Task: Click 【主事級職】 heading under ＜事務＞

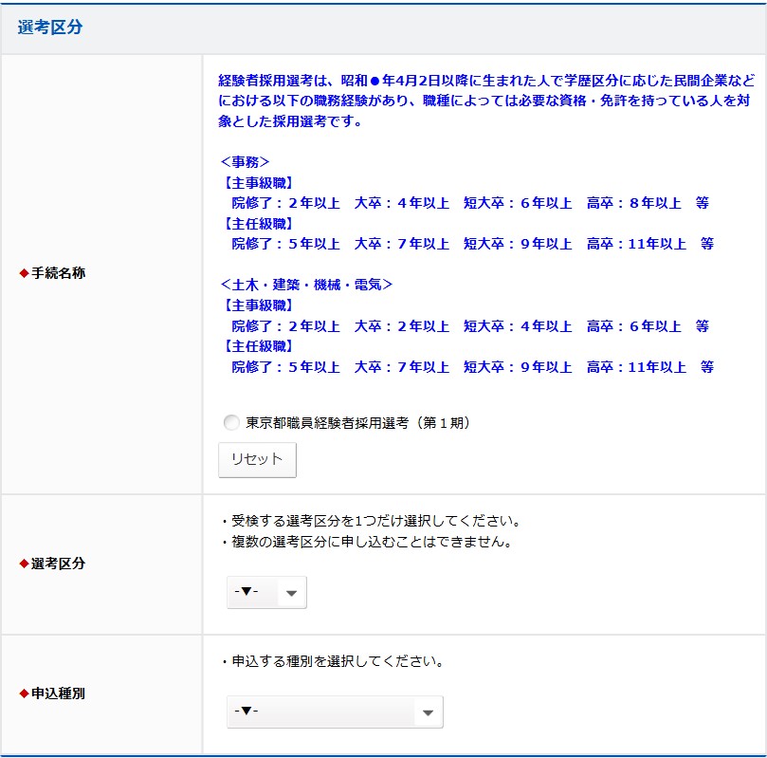Action: pos(256,182)
